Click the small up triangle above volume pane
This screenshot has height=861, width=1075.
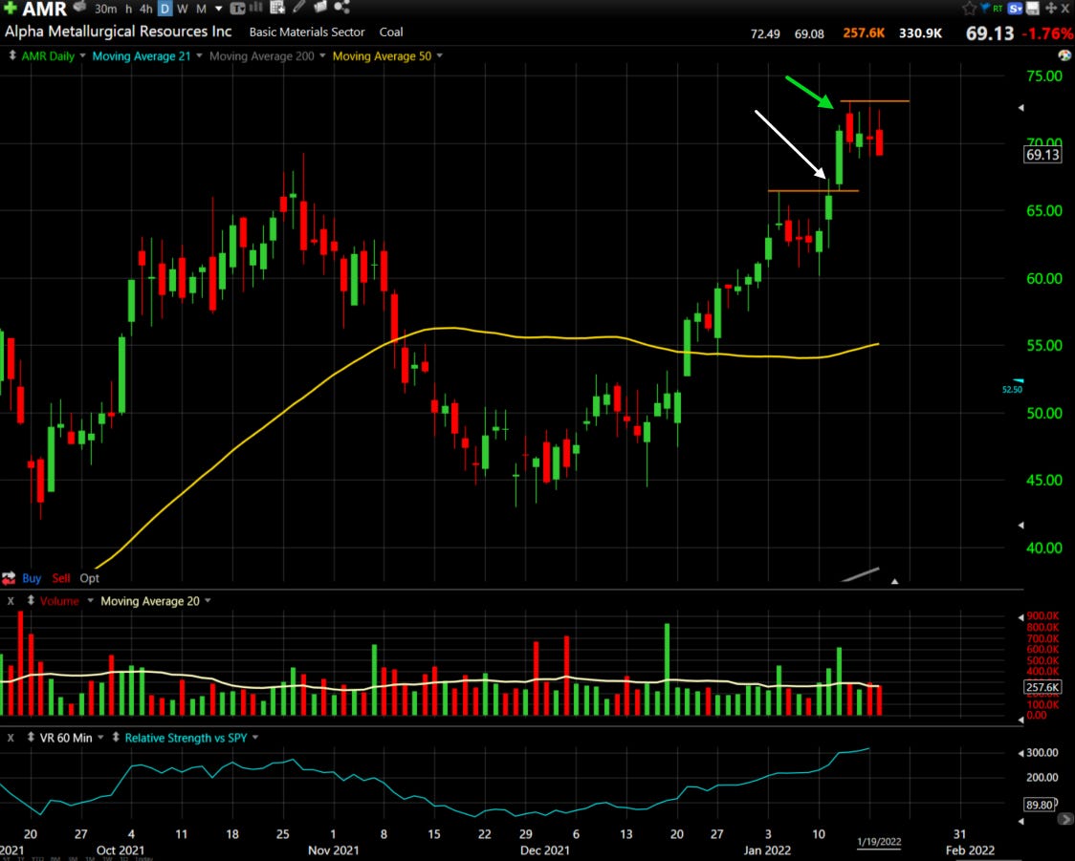coord(894,581)
